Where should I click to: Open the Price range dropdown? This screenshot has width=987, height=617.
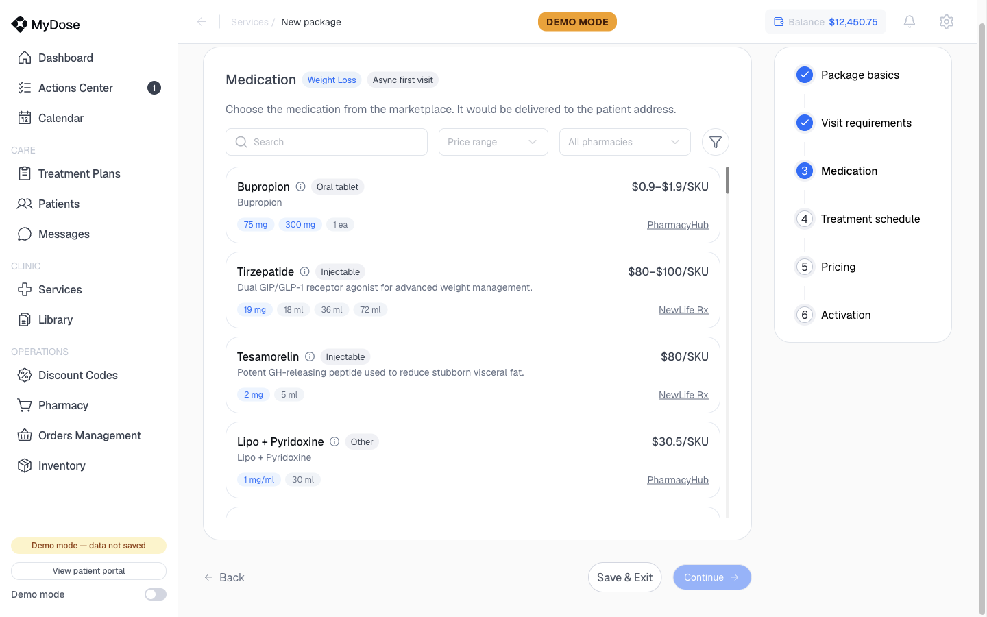pyautogui.click(x=493, y=142)
